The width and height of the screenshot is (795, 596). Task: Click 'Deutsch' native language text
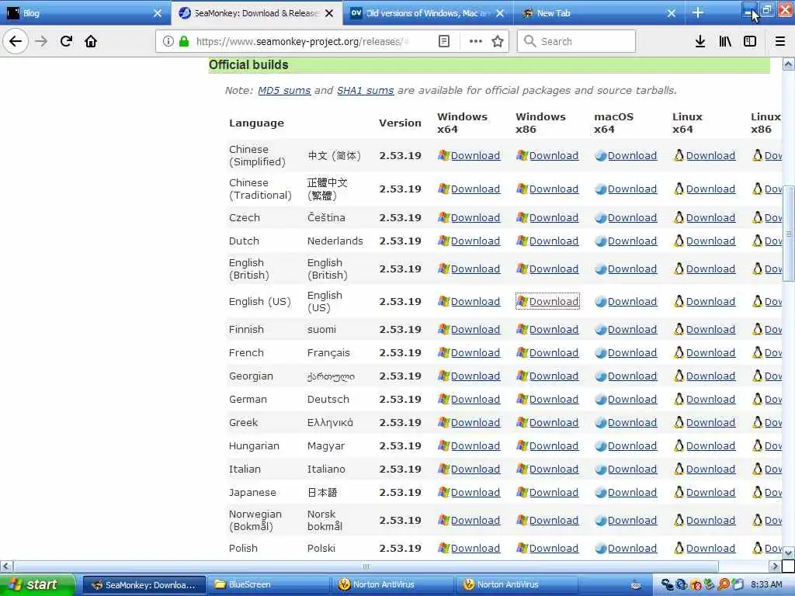328,400
